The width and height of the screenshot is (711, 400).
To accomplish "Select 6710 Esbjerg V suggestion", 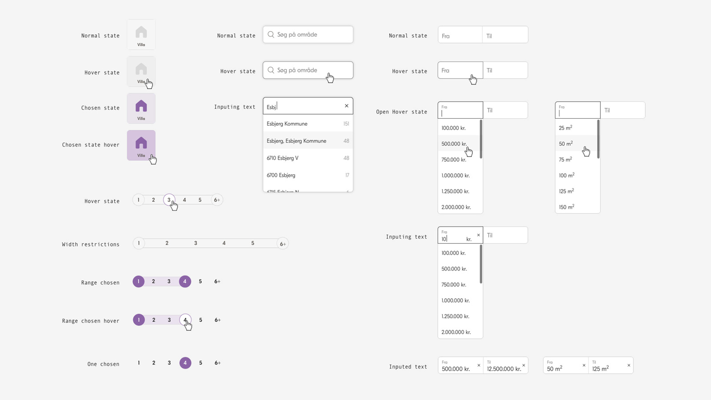I will coord(283,158).
